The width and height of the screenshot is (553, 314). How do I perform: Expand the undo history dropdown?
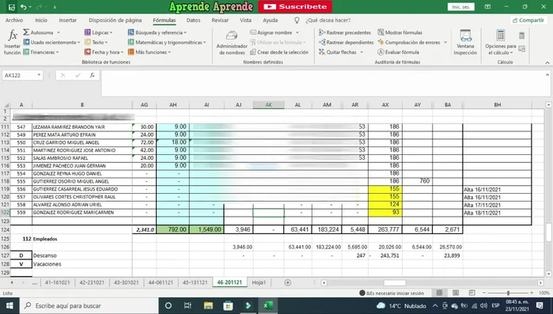pos(30,7)
